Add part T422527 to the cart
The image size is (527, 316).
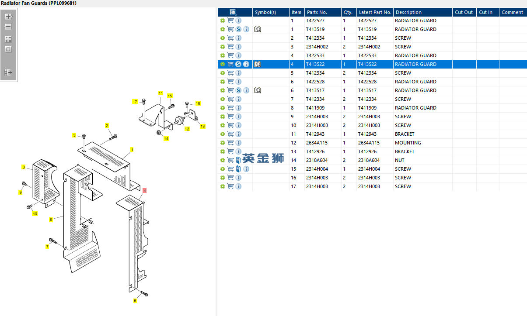point(230,21)
